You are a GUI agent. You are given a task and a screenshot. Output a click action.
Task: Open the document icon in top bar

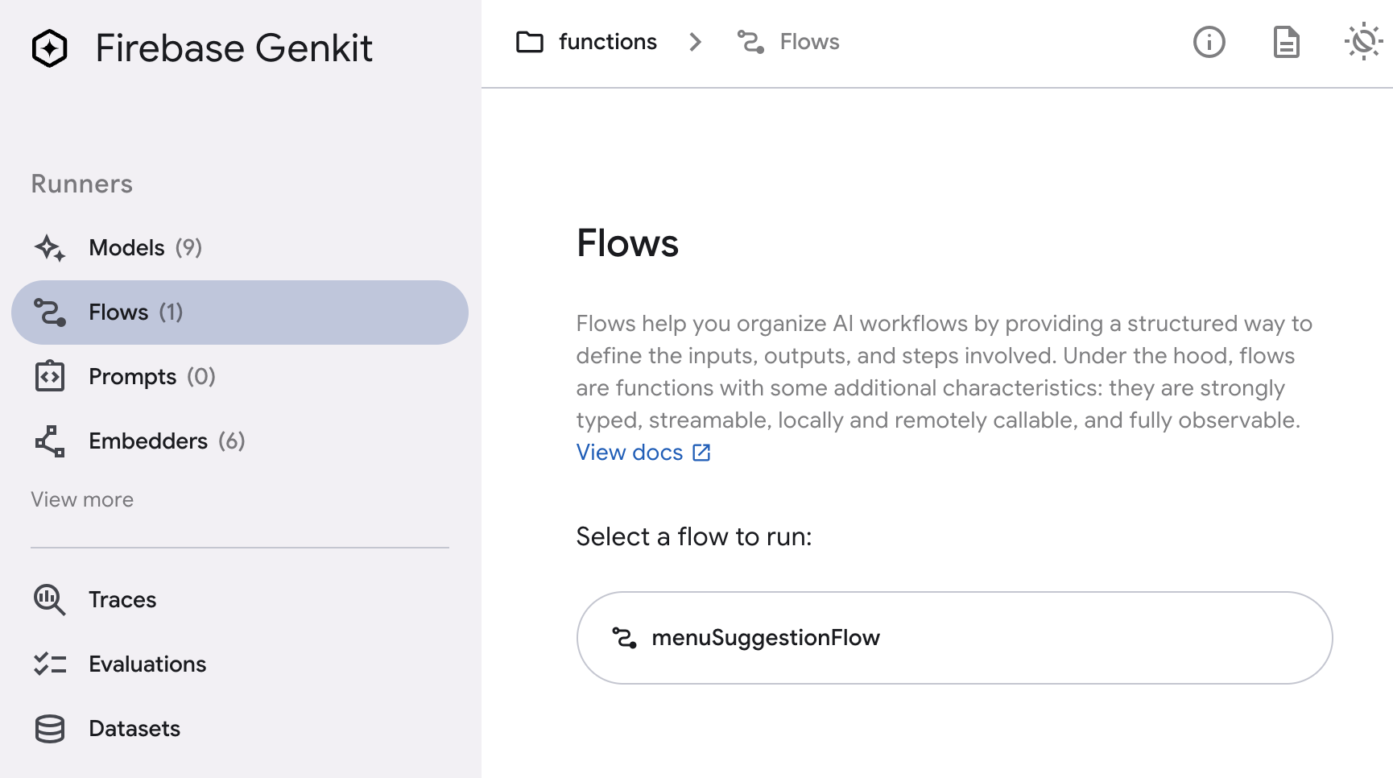[x=1286, y=42]
